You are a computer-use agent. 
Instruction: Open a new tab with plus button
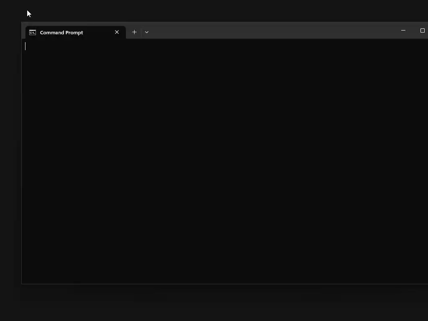[134, 32]
